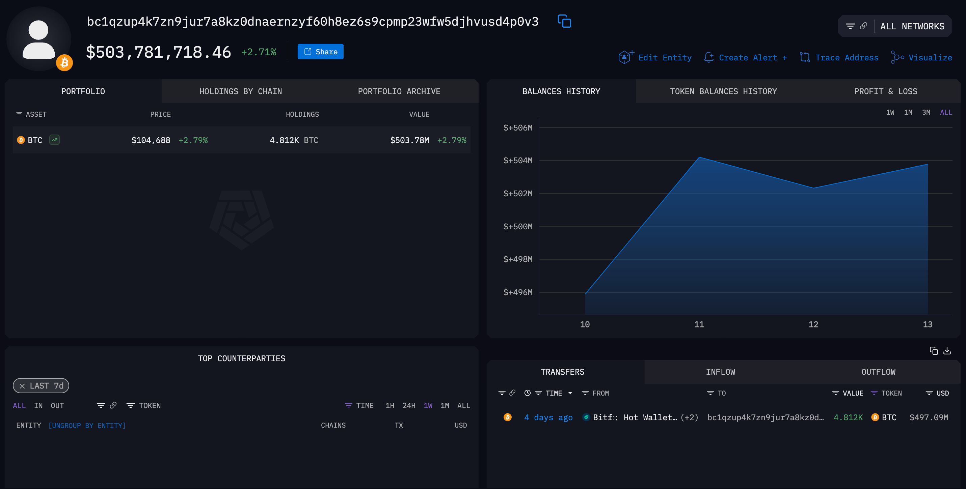Open ALL NETWORKS filter dropdown
The height and width of the screenshot is (489, 966).
point(912,26)
